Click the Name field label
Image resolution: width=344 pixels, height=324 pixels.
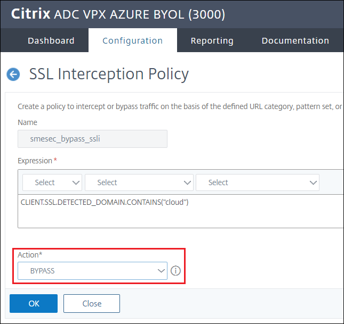tap(27, 122)
